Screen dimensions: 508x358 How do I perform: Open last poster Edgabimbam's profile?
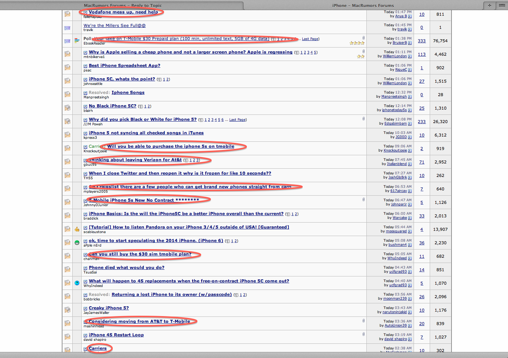point(396,123)
